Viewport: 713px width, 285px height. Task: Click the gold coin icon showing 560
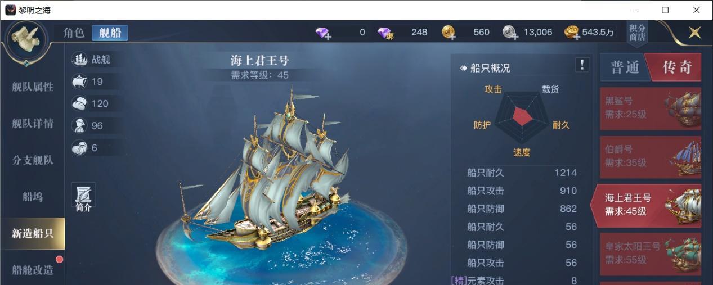(x=449, y=33)
